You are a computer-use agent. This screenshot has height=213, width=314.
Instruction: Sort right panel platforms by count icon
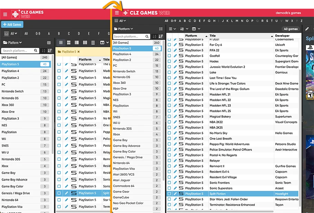[x=161, y=37]
